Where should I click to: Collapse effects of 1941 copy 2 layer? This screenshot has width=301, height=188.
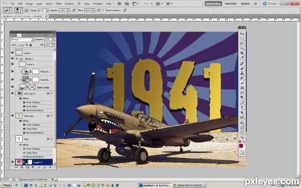(x=52, y=94)
